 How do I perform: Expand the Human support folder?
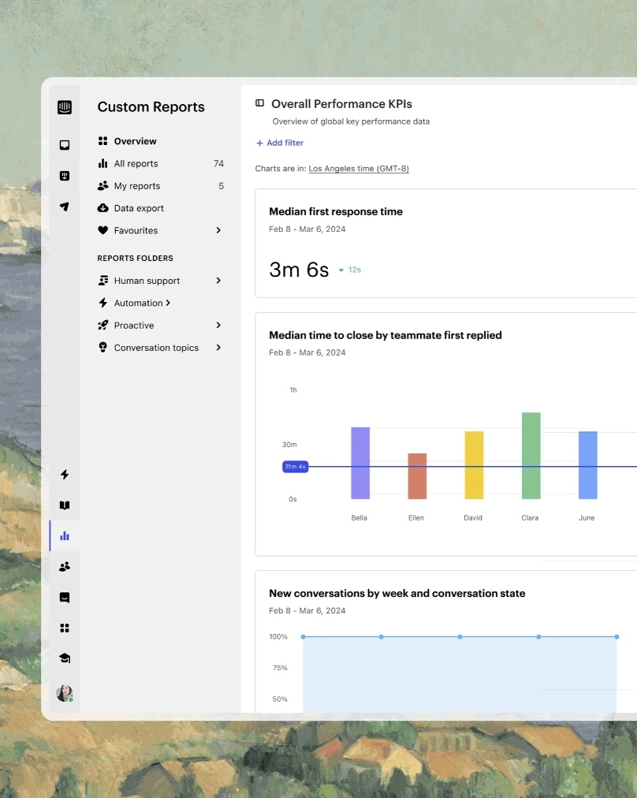click(218, 281)
